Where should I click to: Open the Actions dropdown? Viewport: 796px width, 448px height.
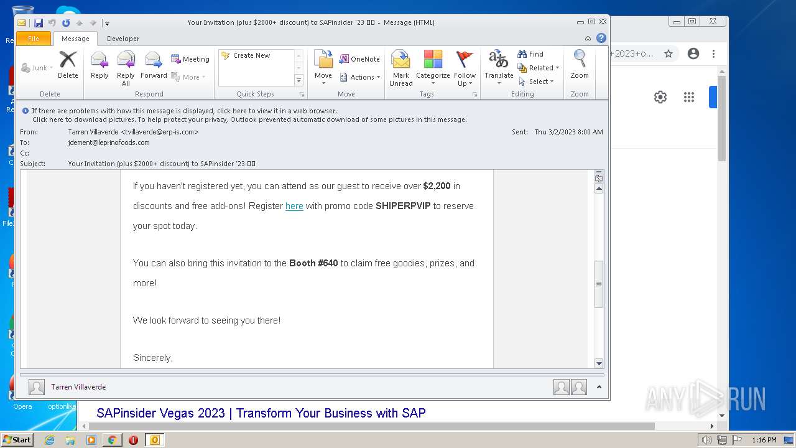pos(360,77)
